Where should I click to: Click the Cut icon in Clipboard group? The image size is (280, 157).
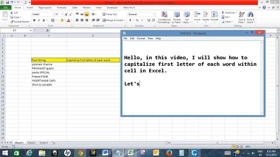point(12,13)
